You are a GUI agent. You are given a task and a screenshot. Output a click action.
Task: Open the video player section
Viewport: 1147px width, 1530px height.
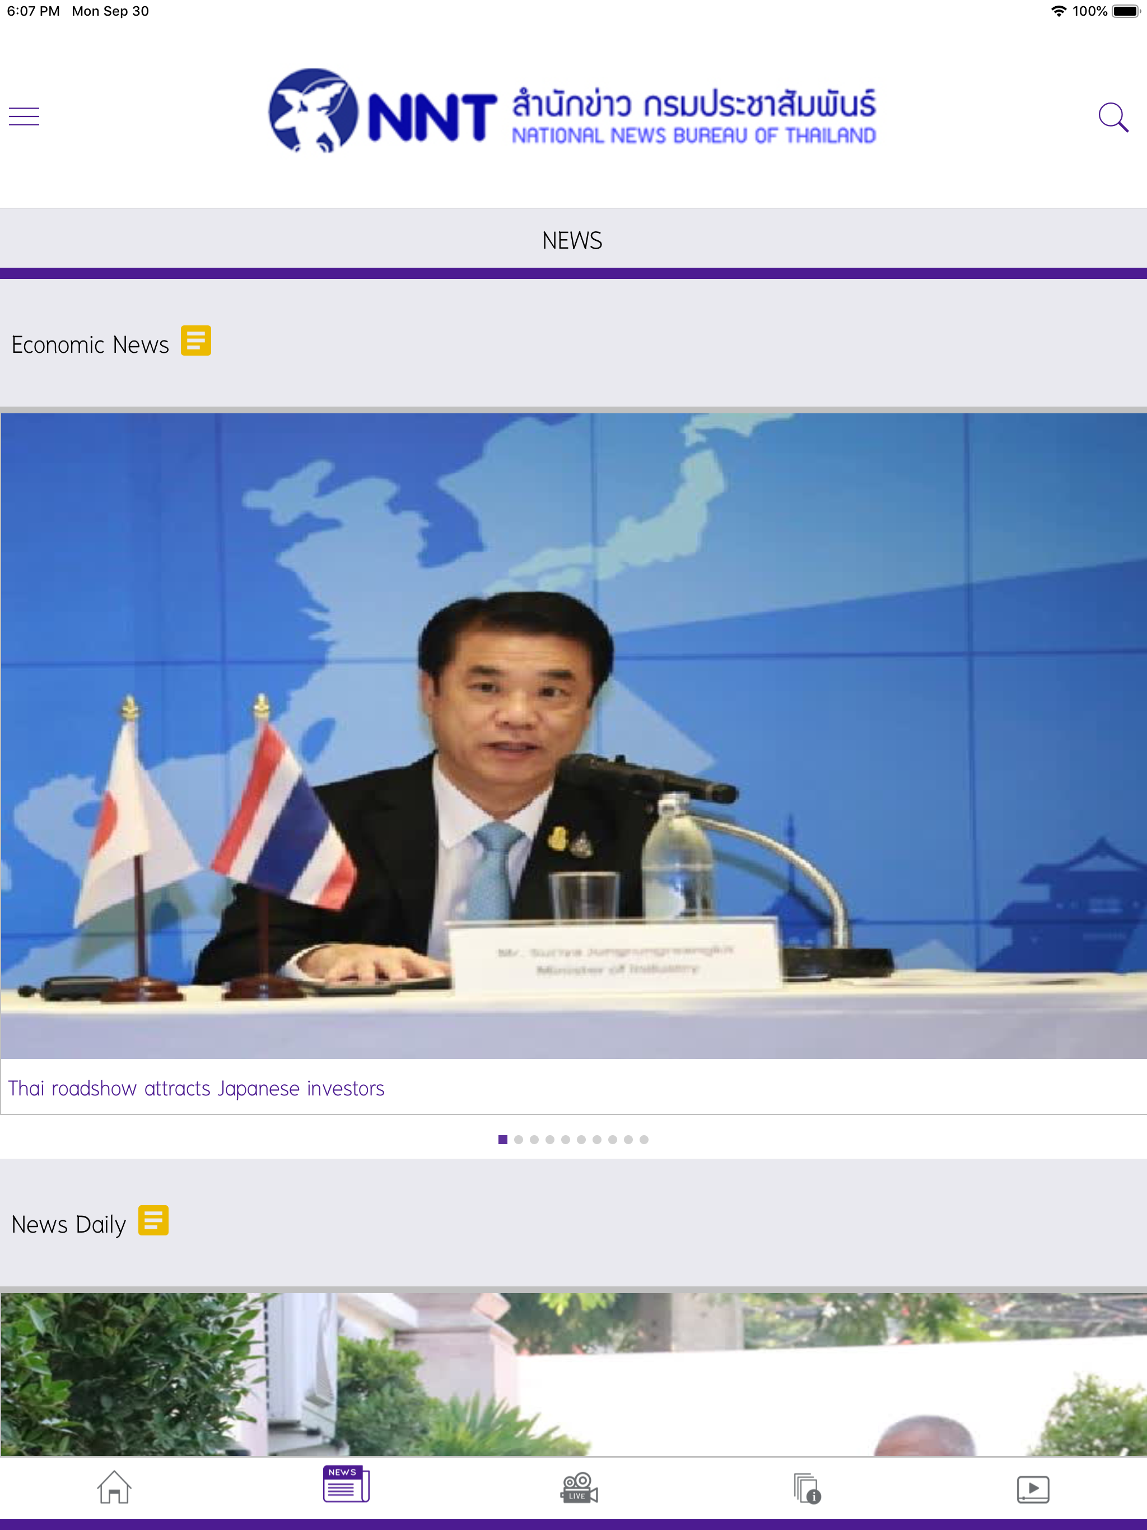point(1033,1487)
